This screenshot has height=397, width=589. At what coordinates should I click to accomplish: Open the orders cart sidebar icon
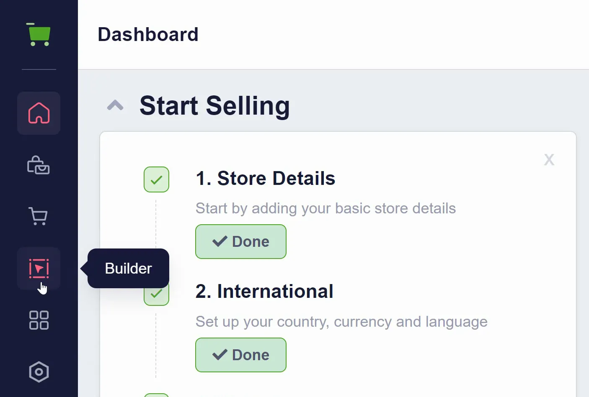[39, 216]
